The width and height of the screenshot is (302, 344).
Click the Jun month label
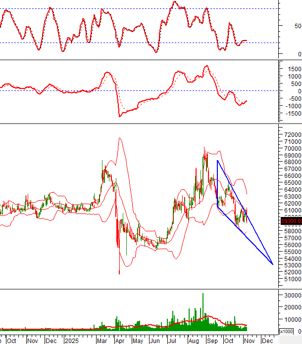click(154, 341)
